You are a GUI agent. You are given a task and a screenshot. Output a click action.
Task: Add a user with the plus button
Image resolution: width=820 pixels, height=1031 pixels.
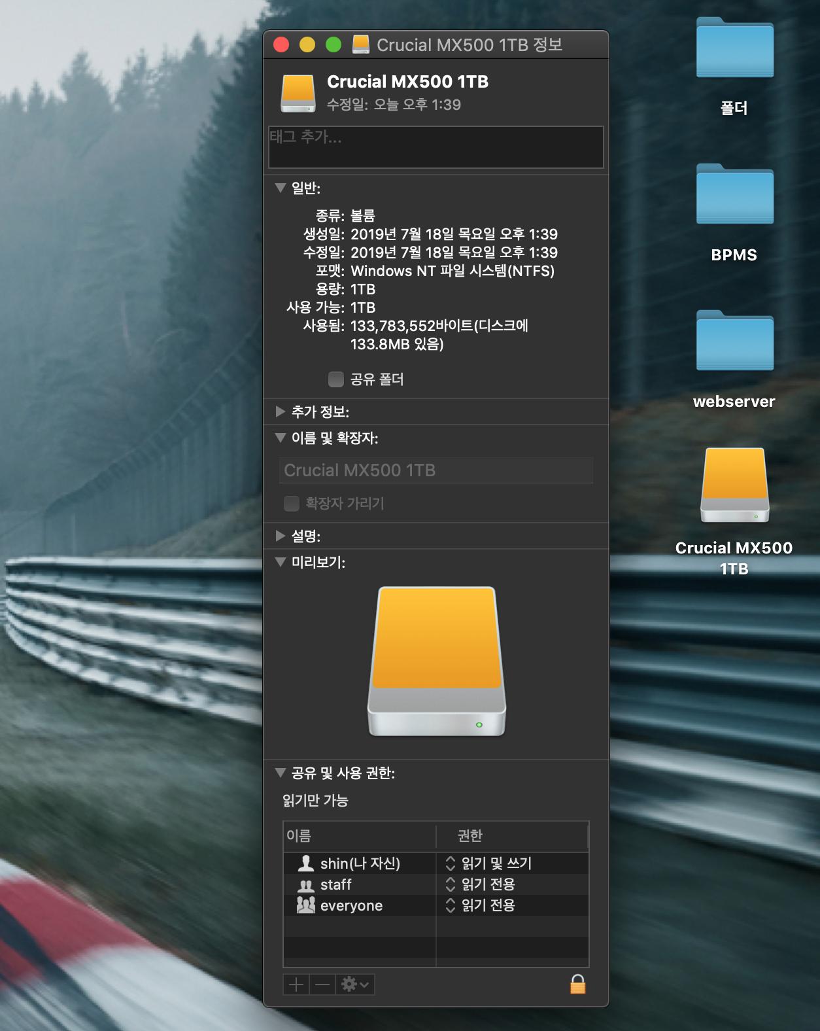click(296, 984)
